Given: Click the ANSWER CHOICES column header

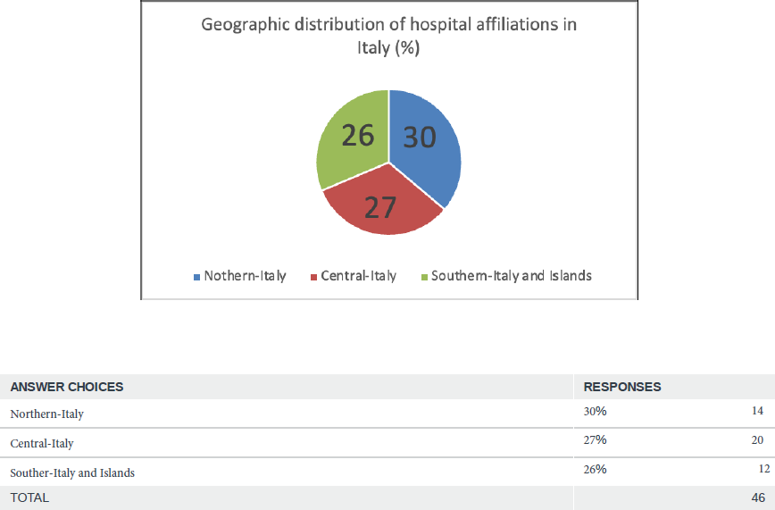Looking at the screenshot, I should coord(67,387).
